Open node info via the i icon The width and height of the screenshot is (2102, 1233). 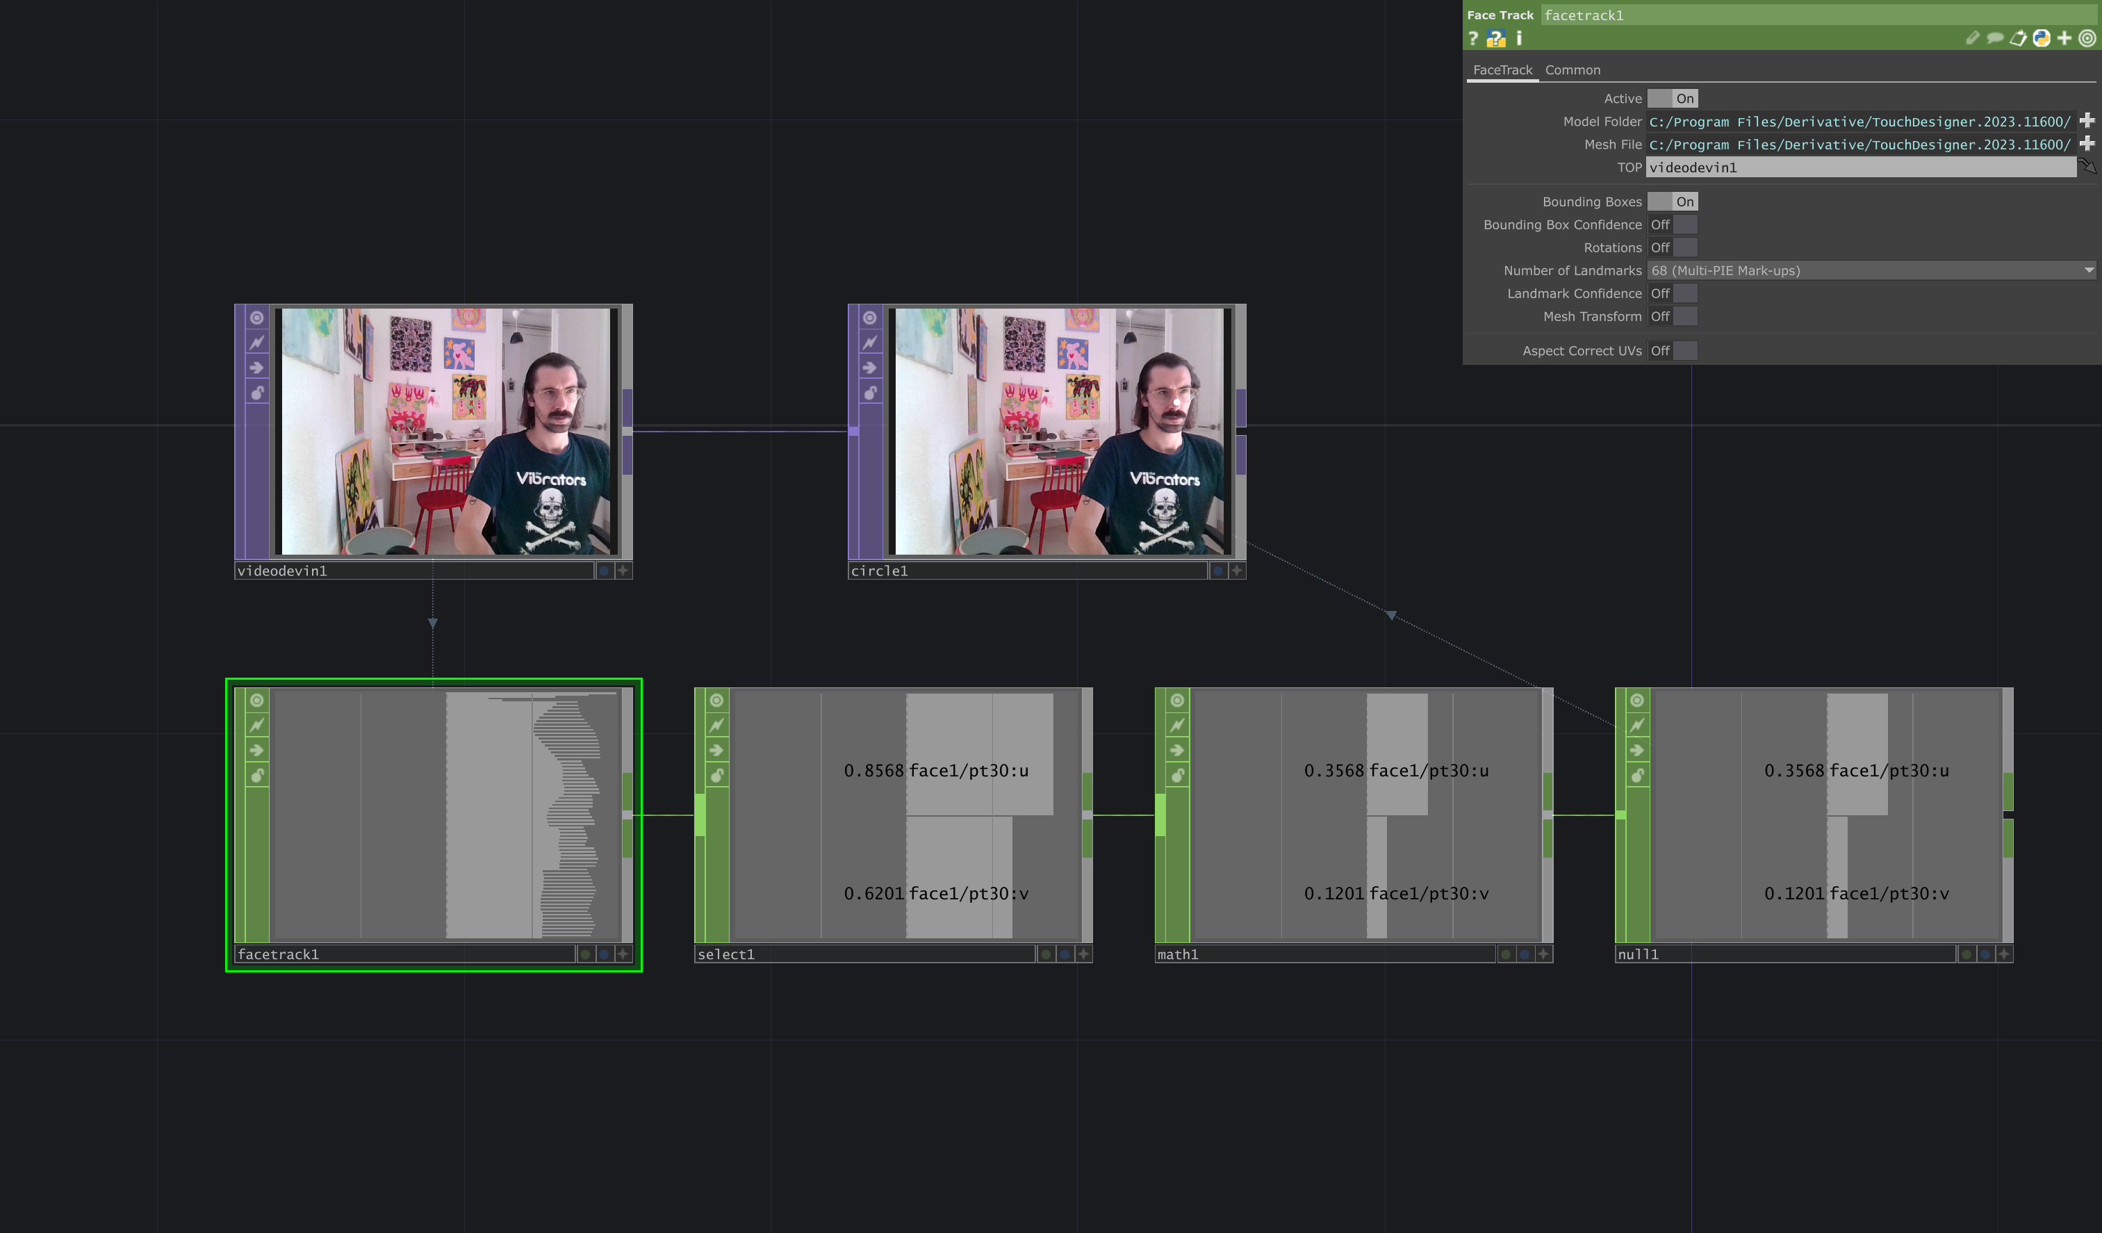pos(1519,39)
